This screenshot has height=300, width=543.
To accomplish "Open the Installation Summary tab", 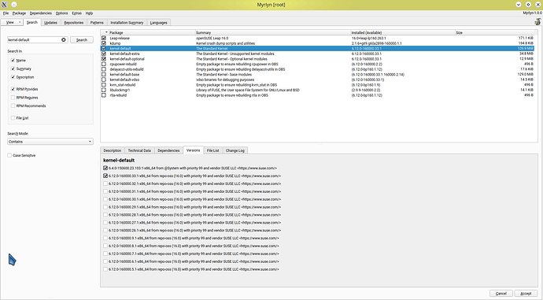I will click(127, 23).
